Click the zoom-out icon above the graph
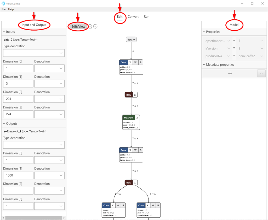This screenshot has width=268, height=220. click(x=95, y=26)
